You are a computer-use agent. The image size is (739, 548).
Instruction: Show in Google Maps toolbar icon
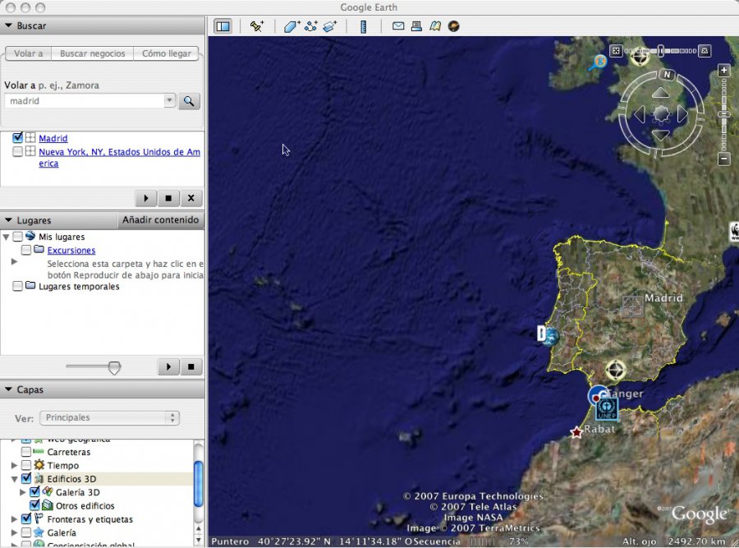(x=435, y=26)
